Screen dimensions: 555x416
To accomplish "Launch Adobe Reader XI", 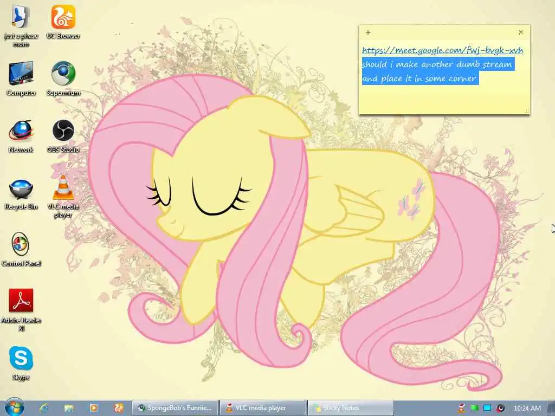I will point(21,310).
